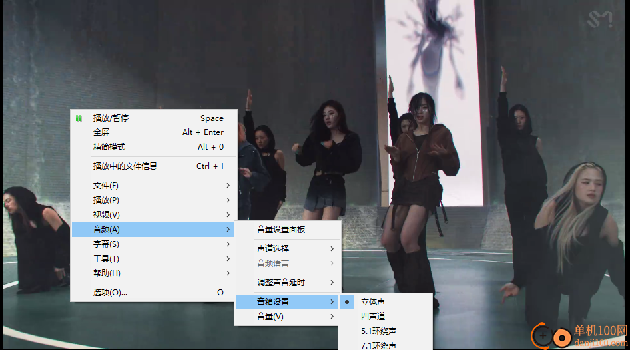Select 播放/暂停 in the context menu
The width and height of the screenshot is (630, 350).
[154, 118]
